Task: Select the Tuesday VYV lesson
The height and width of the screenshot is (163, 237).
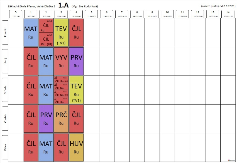Action: (61, 61)
